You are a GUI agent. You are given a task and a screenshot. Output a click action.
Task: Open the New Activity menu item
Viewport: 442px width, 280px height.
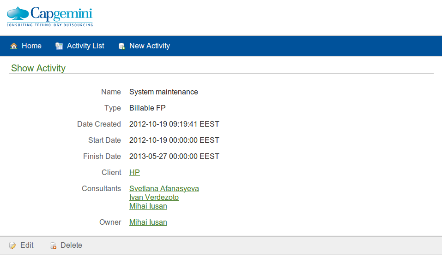[149, 46]
